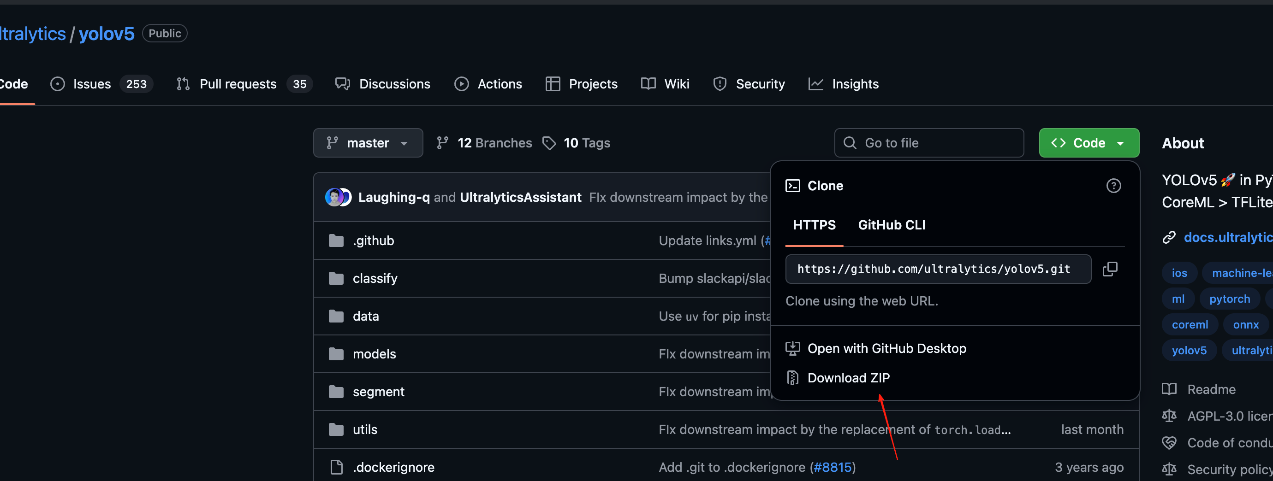
Task: Open the master branch dropdown
Action: pos(368,143)
